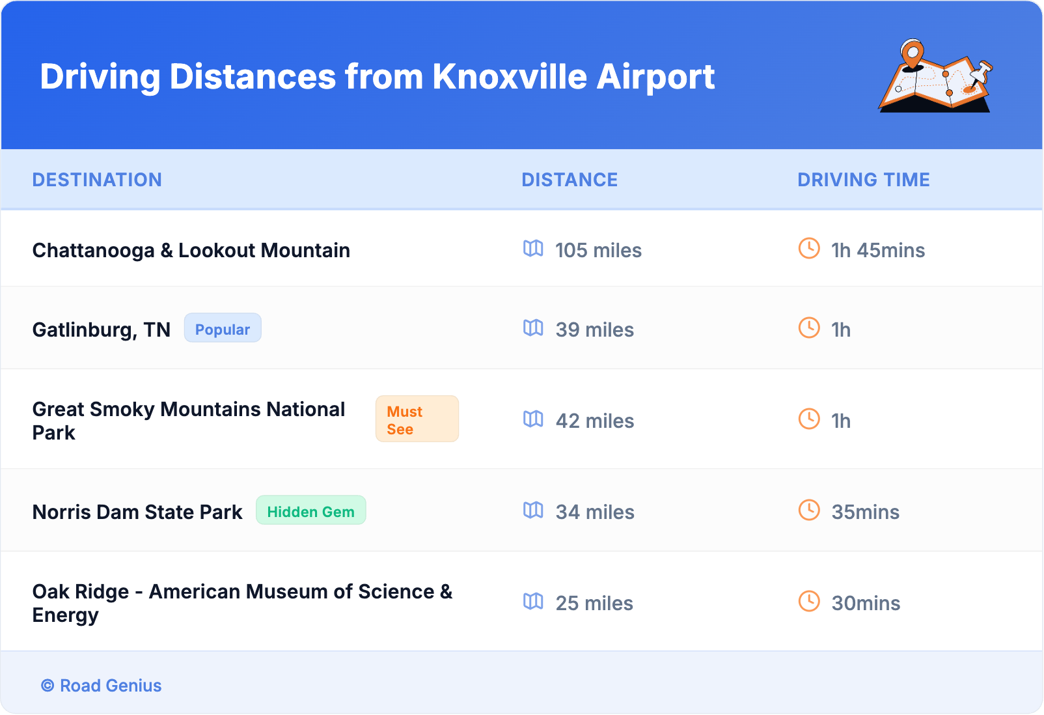
Task: Select the Must See badge
Action: click(417, 420)
